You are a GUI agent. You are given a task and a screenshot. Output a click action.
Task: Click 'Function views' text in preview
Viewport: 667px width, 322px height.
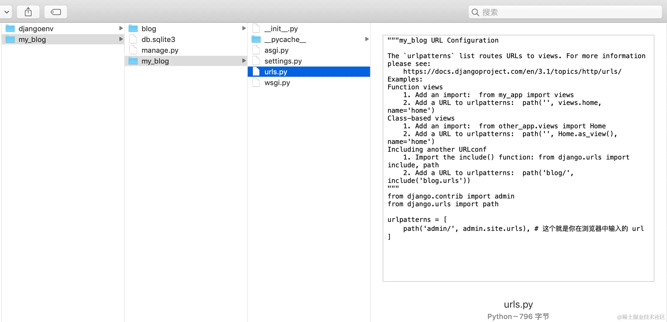point(415,87)
